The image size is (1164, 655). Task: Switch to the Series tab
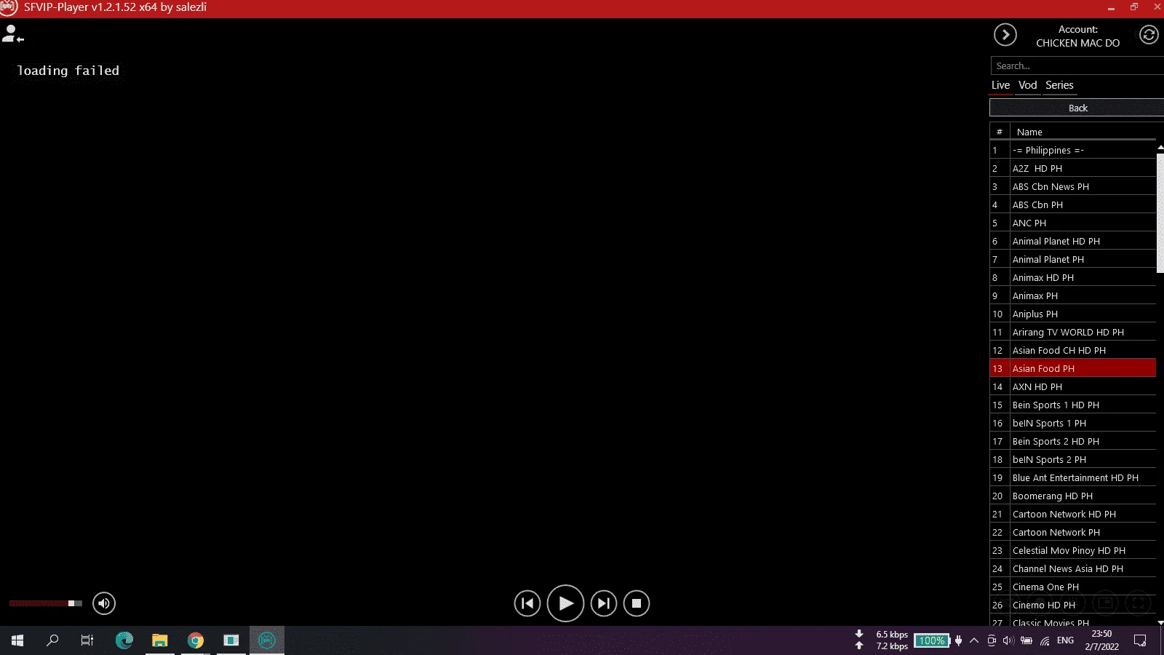click(x=1059, y=85)
